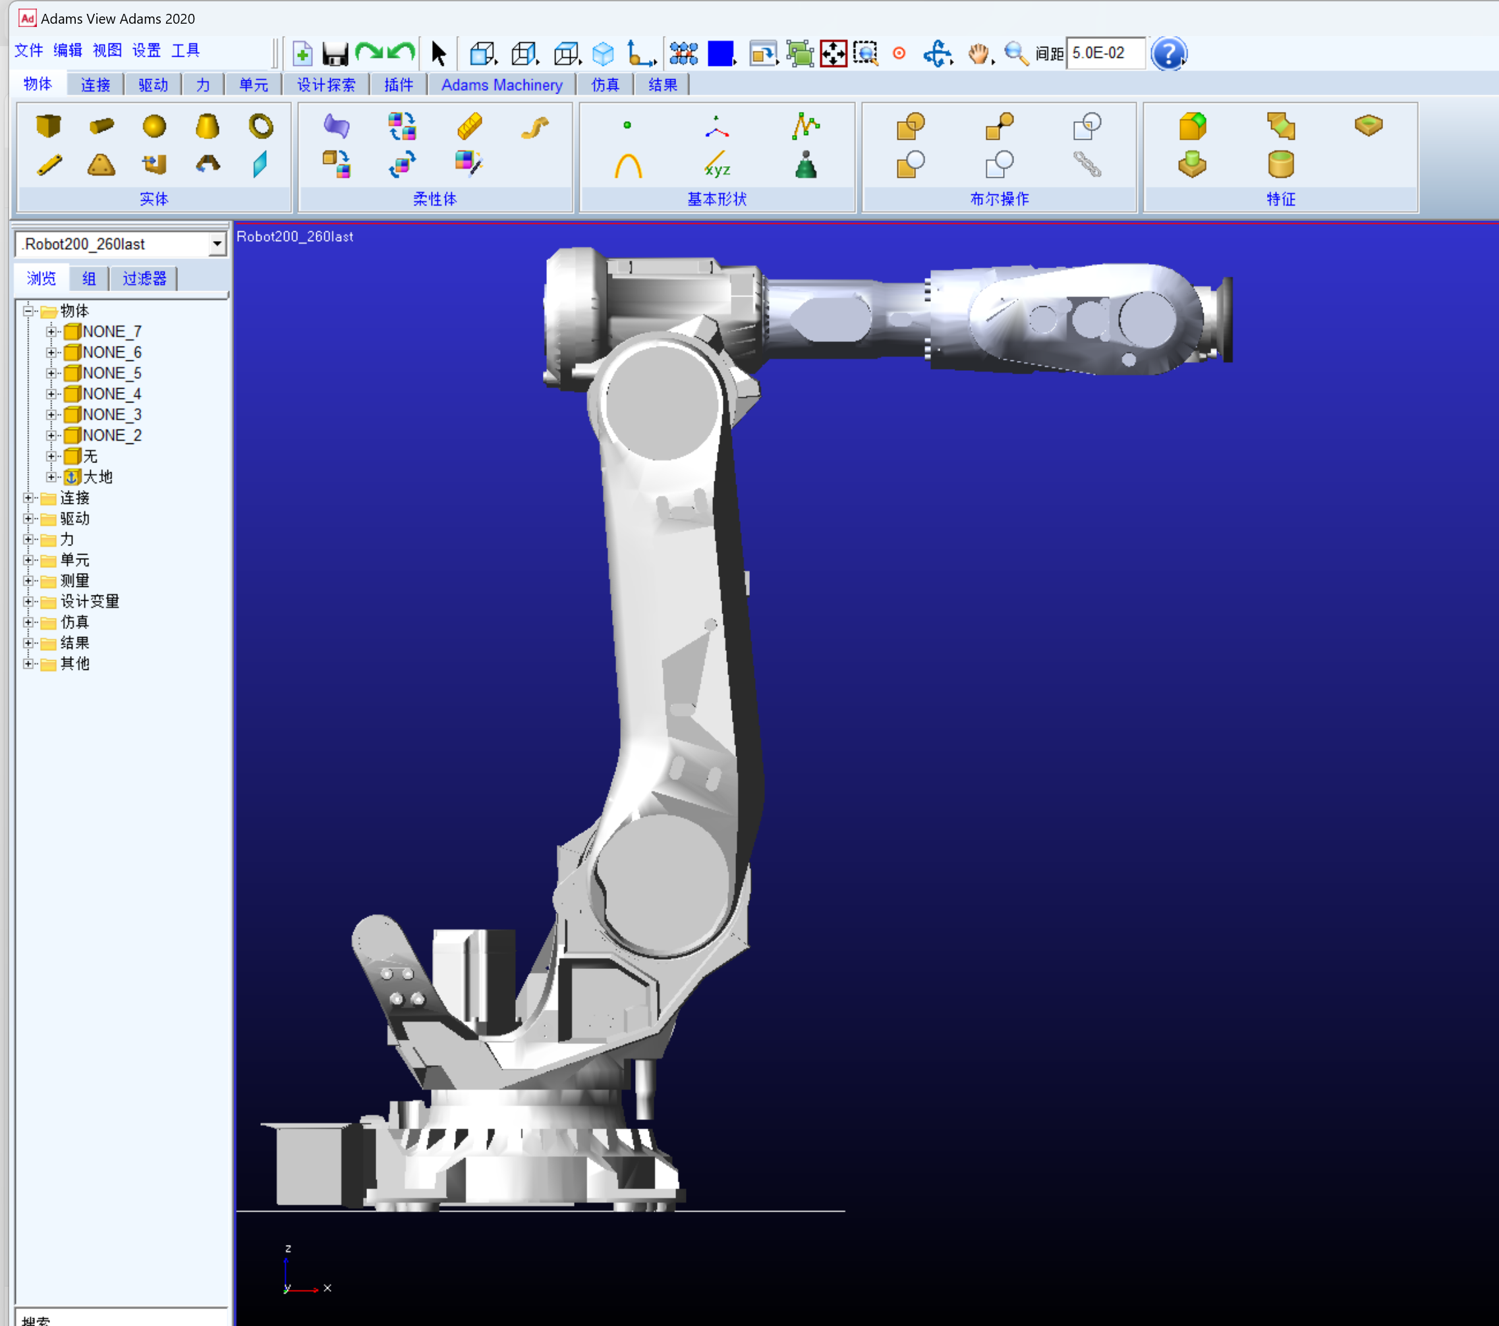Click the blue help question mark
The width and height of the screenshot is (1499, 1326).
pos(1168,53)
